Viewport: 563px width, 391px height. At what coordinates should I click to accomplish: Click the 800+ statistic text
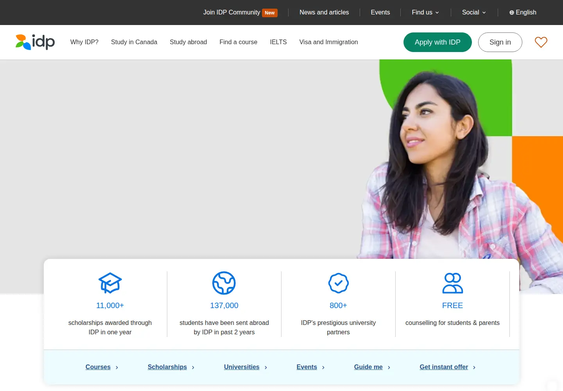pyautogui.click(x=338, y=306)
